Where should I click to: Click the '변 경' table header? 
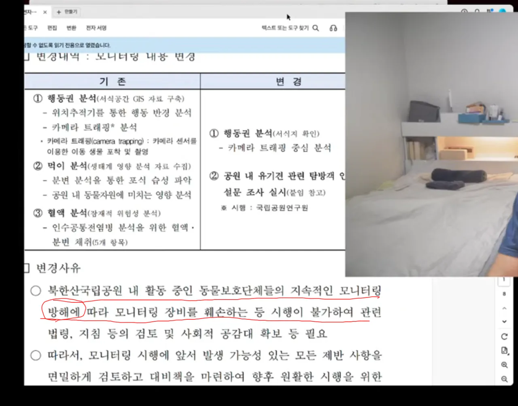(x=289, y=81)
